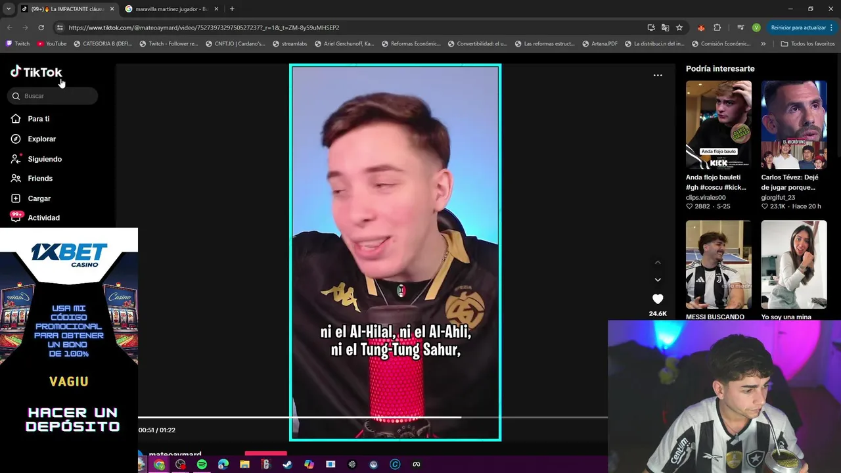Open the tab search dropdown
This screenshot has width=841, height=473.
(x=8, y=9)
